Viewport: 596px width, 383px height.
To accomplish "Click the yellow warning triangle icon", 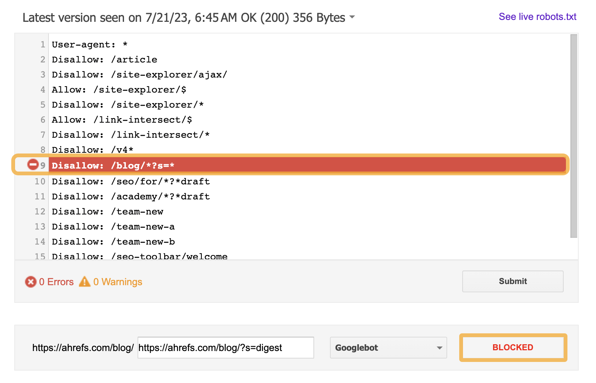I will [x=85, y=281].
